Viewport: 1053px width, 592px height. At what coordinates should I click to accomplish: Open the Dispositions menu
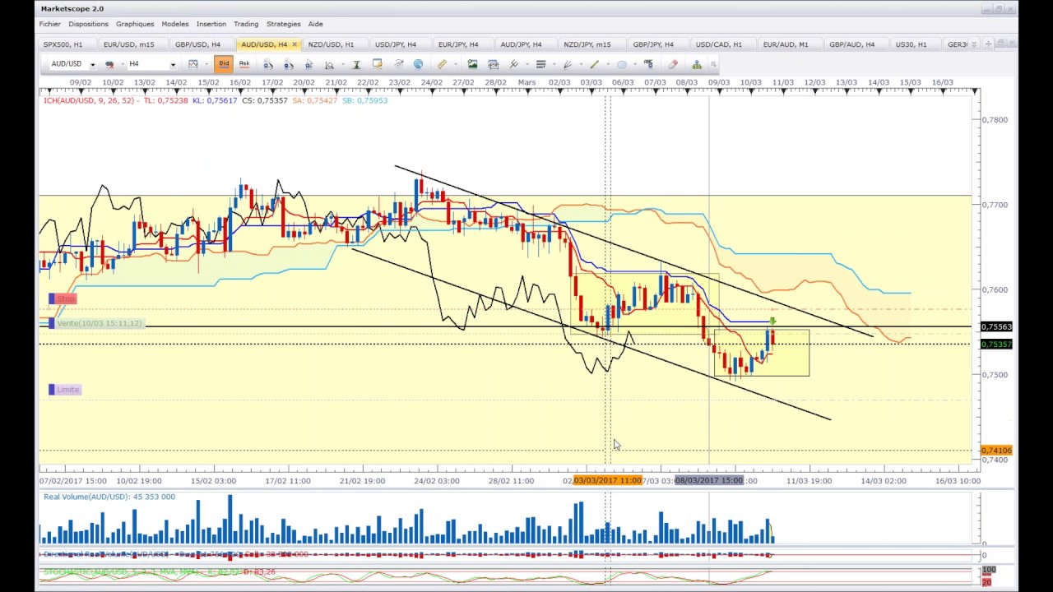88,24
